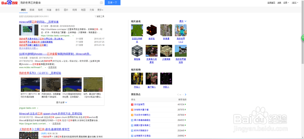This screenshot has height=139, width=304.
Task: Click 我的世界1.4.2 Steve icon
Action: point(181,30)
